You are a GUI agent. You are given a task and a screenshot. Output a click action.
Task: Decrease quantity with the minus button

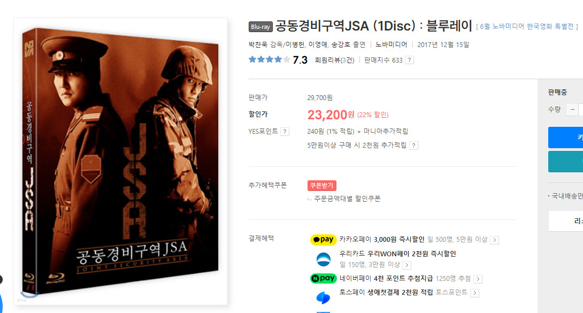tap(572, 110)
